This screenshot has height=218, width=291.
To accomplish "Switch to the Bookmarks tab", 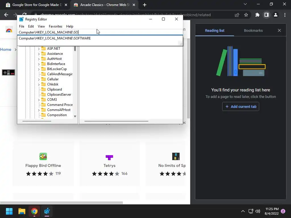I will pos(253,30).
